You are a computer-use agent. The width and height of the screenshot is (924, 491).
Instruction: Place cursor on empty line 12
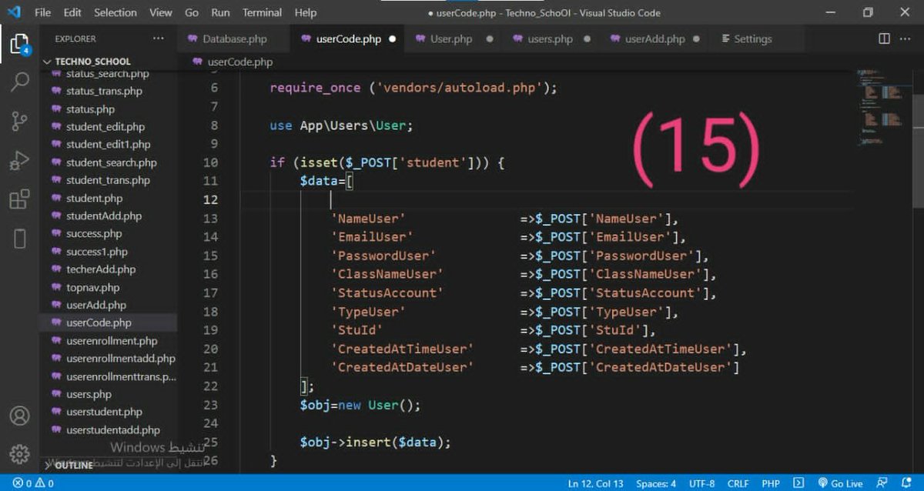[547, 199]
